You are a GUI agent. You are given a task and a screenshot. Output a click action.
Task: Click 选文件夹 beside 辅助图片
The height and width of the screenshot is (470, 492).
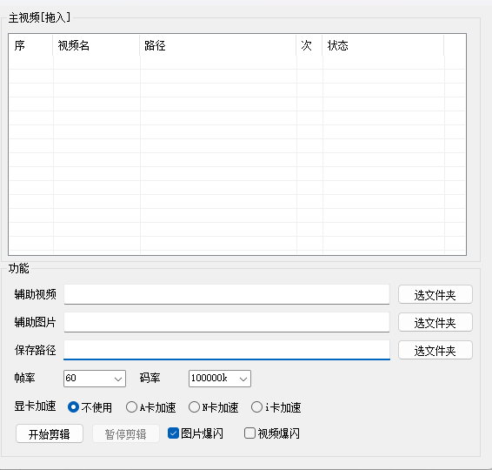[435, 322]
